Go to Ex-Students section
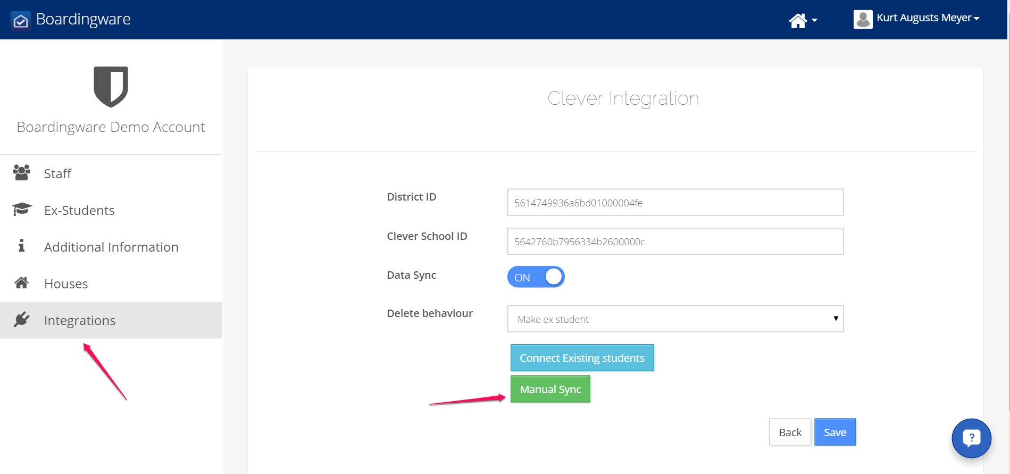Screen dimensions: 1010x474 pos(111,210)
